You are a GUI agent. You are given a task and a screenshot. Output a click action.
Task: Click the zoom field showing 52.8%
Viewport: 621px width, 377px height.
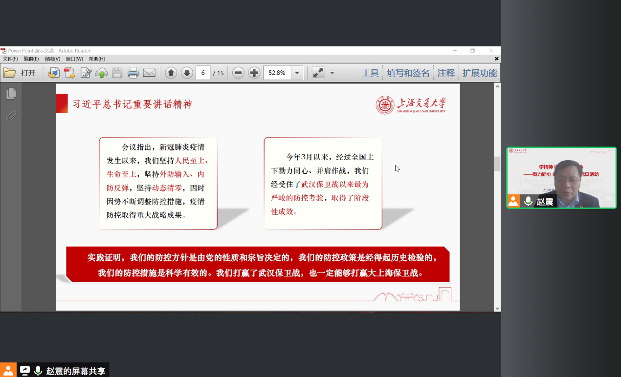pyautogui.click(x=277, y=73)
